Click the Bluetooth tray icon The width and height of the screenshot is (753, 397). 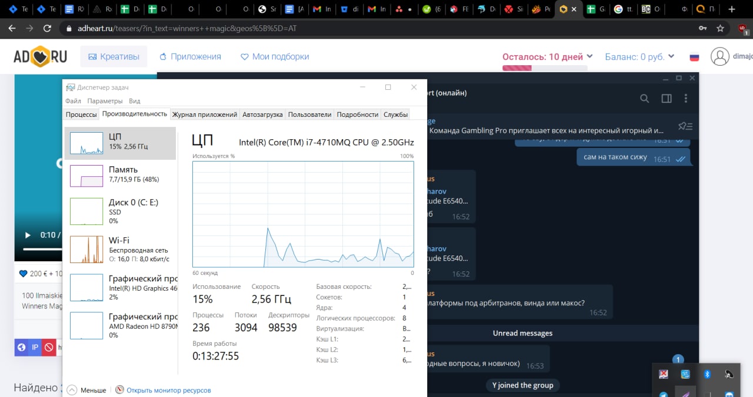[x=708, y=374]
